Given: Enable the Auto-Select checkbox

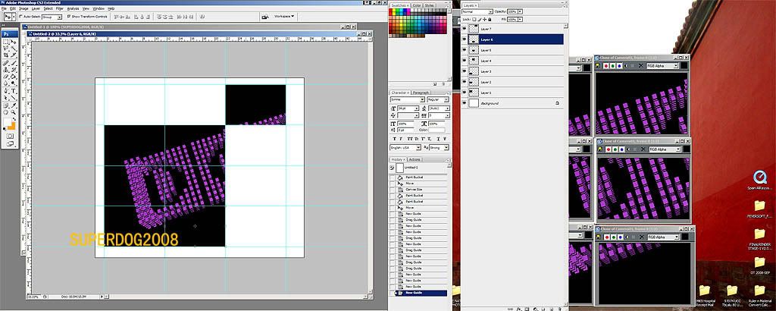Looking at the screenshot, I should click(19, 15).
